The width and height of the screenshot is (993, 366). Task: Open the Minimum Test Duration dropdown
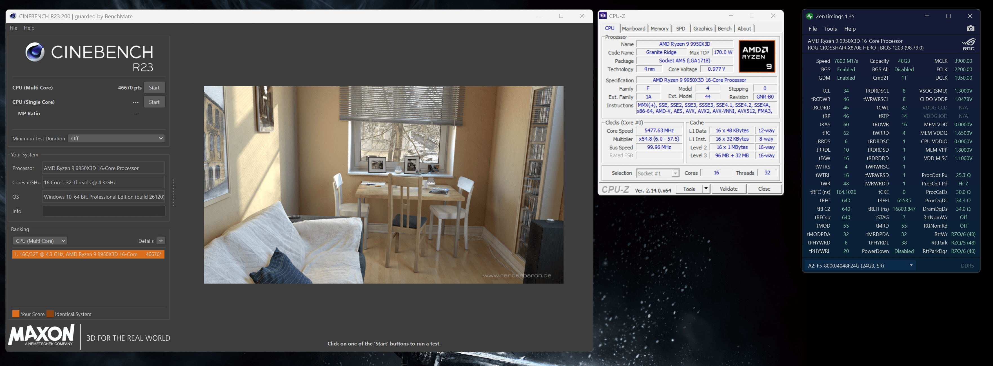(x=116, y=138)
